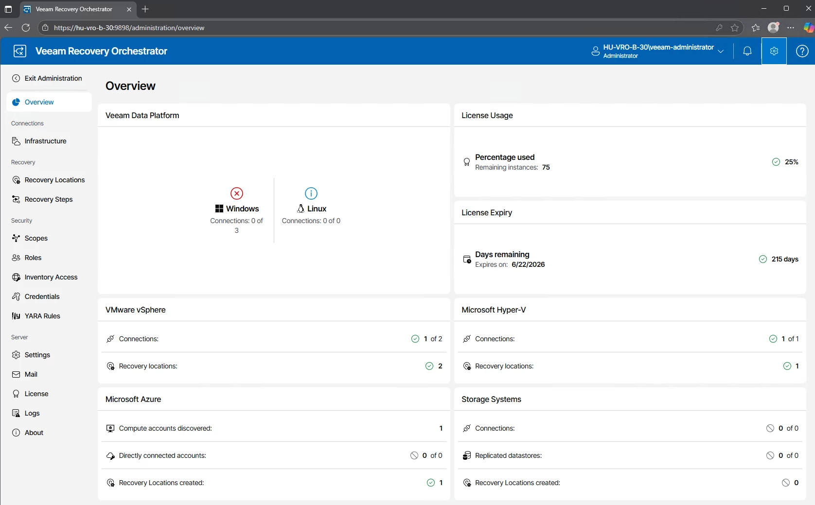Viewport: 815px width, 505px height.
Task: Click Exit Administration link
Action: tap(53, 78)
